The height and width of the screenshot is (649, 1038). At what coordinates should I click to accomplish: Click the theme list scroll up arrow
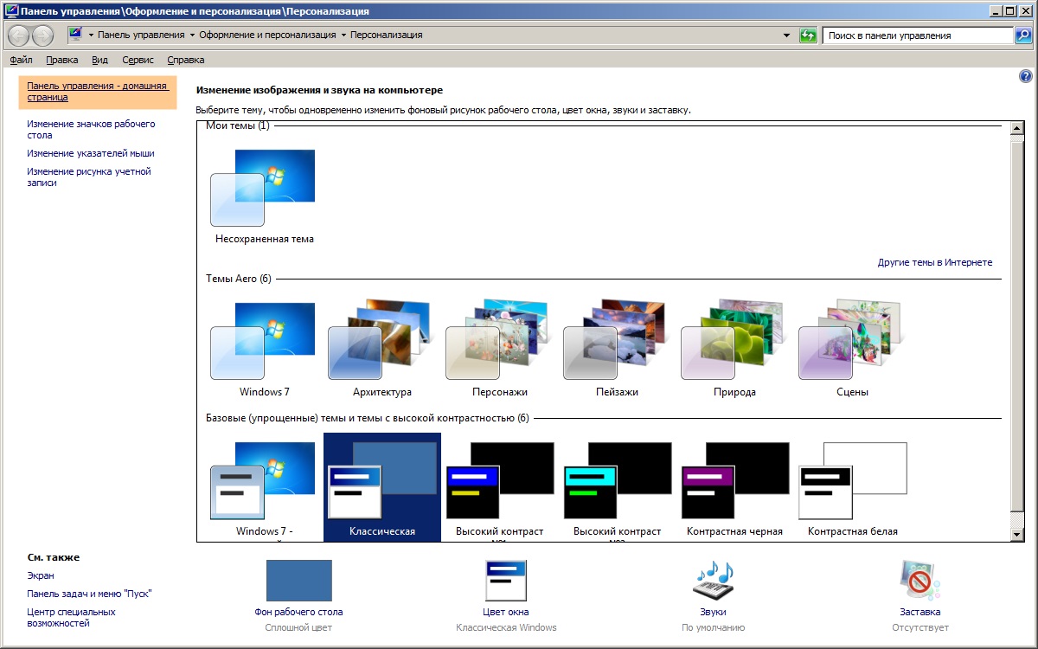coord(1017,129)
